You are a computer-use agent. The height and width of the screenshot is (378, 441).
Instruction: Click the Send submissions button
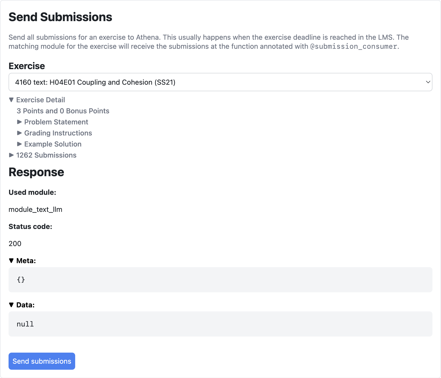click(41, 361)
